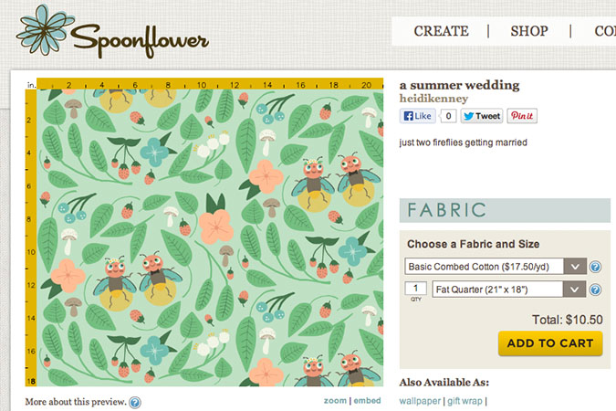
Task: Click the Facebook Like button
Action: [x=418, y=116]
